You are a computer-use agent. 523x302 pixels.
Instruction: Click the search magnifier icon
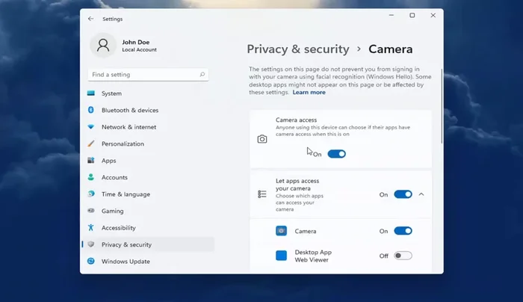coord(202,75)
